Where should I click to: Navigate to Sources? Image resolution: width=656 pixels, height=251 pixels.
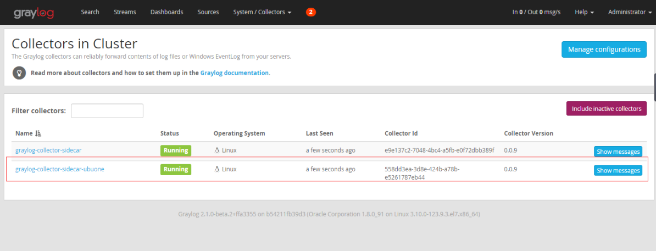(208, 12)
